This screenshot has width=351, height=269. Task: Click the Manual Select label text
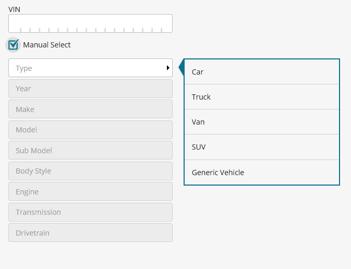pyautogui.click(x=47, y=45)
